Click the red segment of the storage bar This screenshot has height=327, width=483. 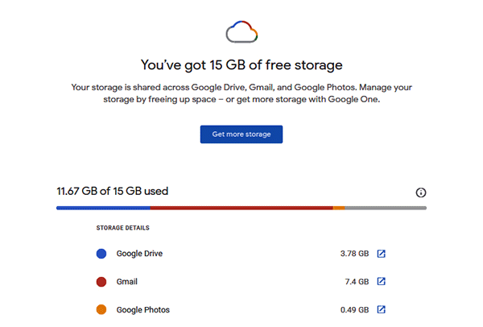tap(242, 208)
